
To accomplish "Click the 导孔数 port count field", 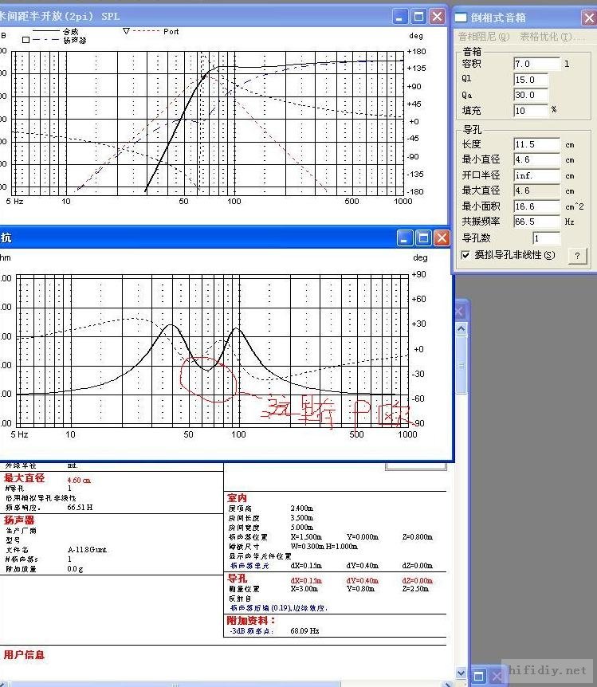I will [x=547, y=238].
